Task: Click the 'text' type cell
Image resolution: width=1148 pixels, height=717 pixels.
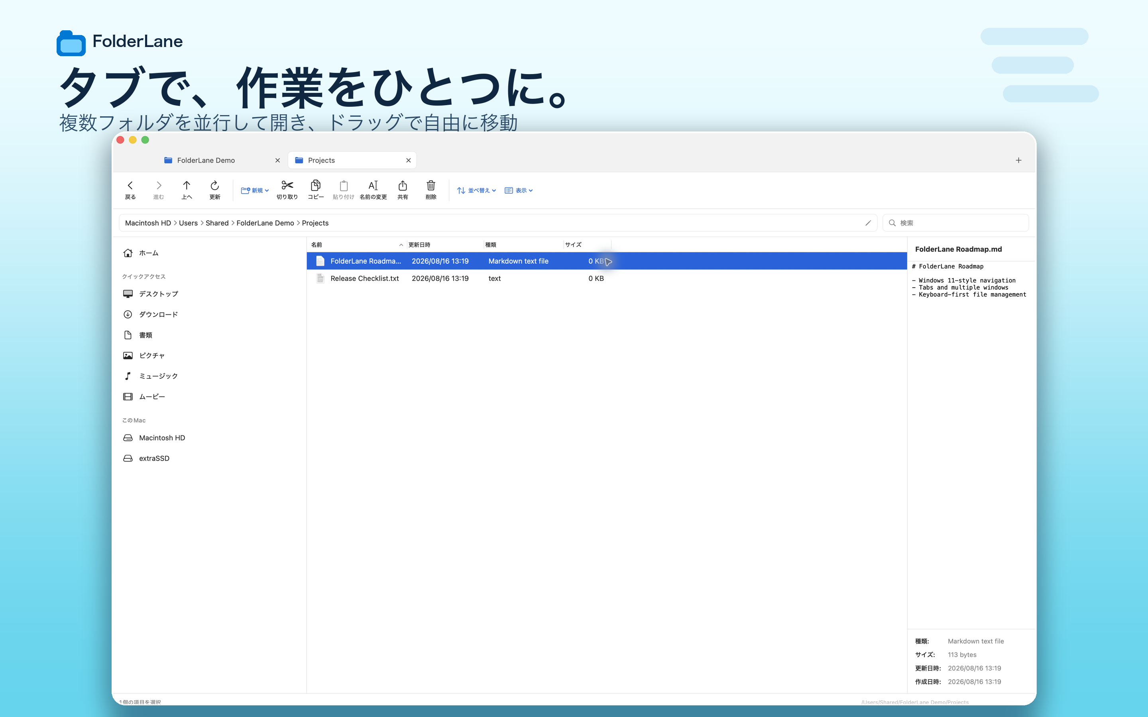Action: (x=494, y=278)
